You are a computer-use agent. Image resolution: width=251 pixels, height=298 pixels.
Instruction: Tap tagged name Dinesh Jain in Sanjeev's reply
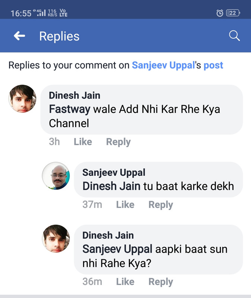tap(111, 186)
